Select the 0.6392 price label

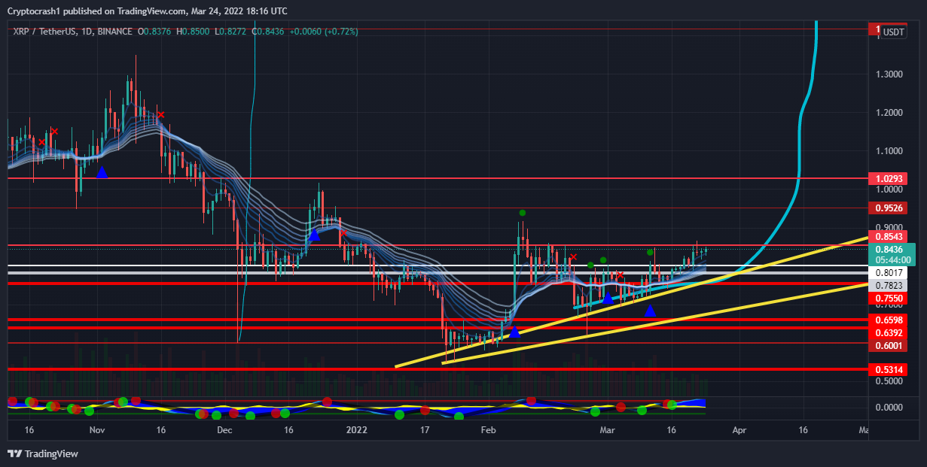click(889, 333)
